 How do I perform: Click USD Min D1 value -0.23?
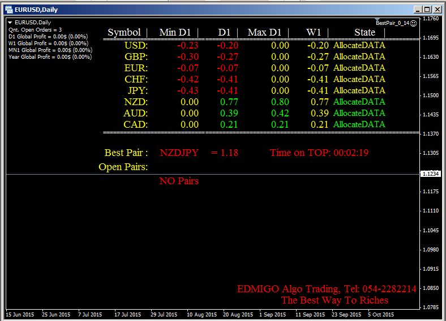pyautogui.click(x=188, y=45)
